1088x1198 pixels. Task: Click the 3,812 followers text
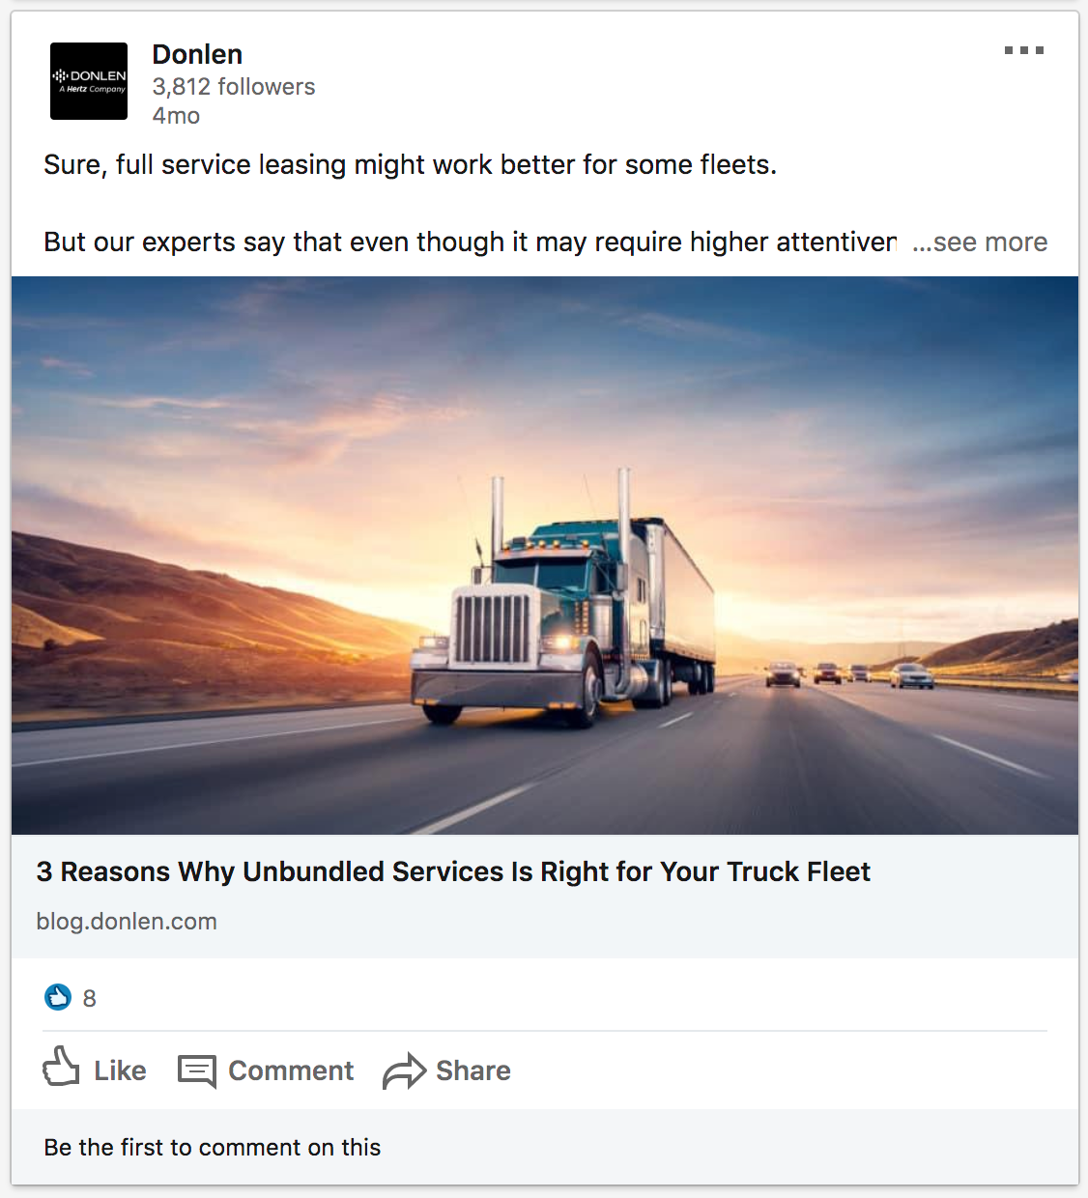(234, 87)
